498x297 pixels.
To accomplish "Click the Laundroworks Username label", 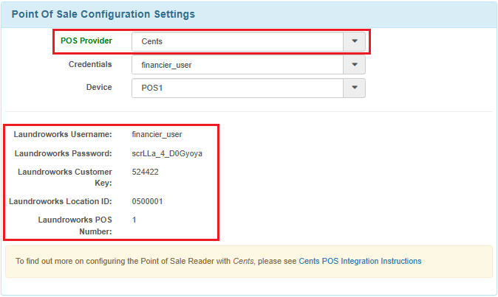I will (63, 134).
